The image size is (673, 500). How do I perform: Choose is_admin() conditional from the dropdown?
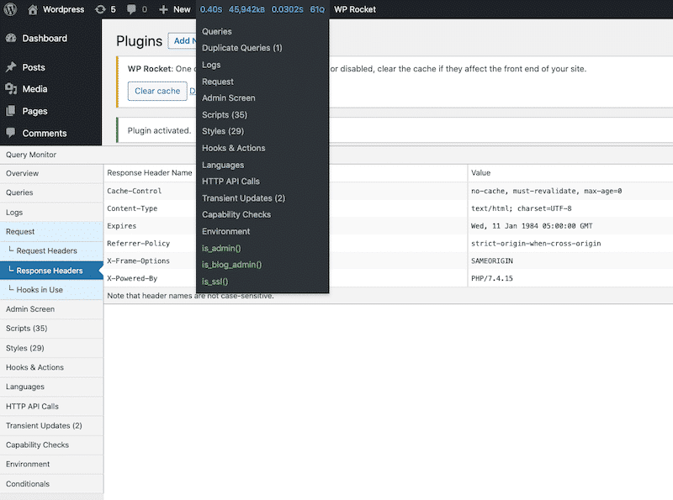[x=220, y=248]
